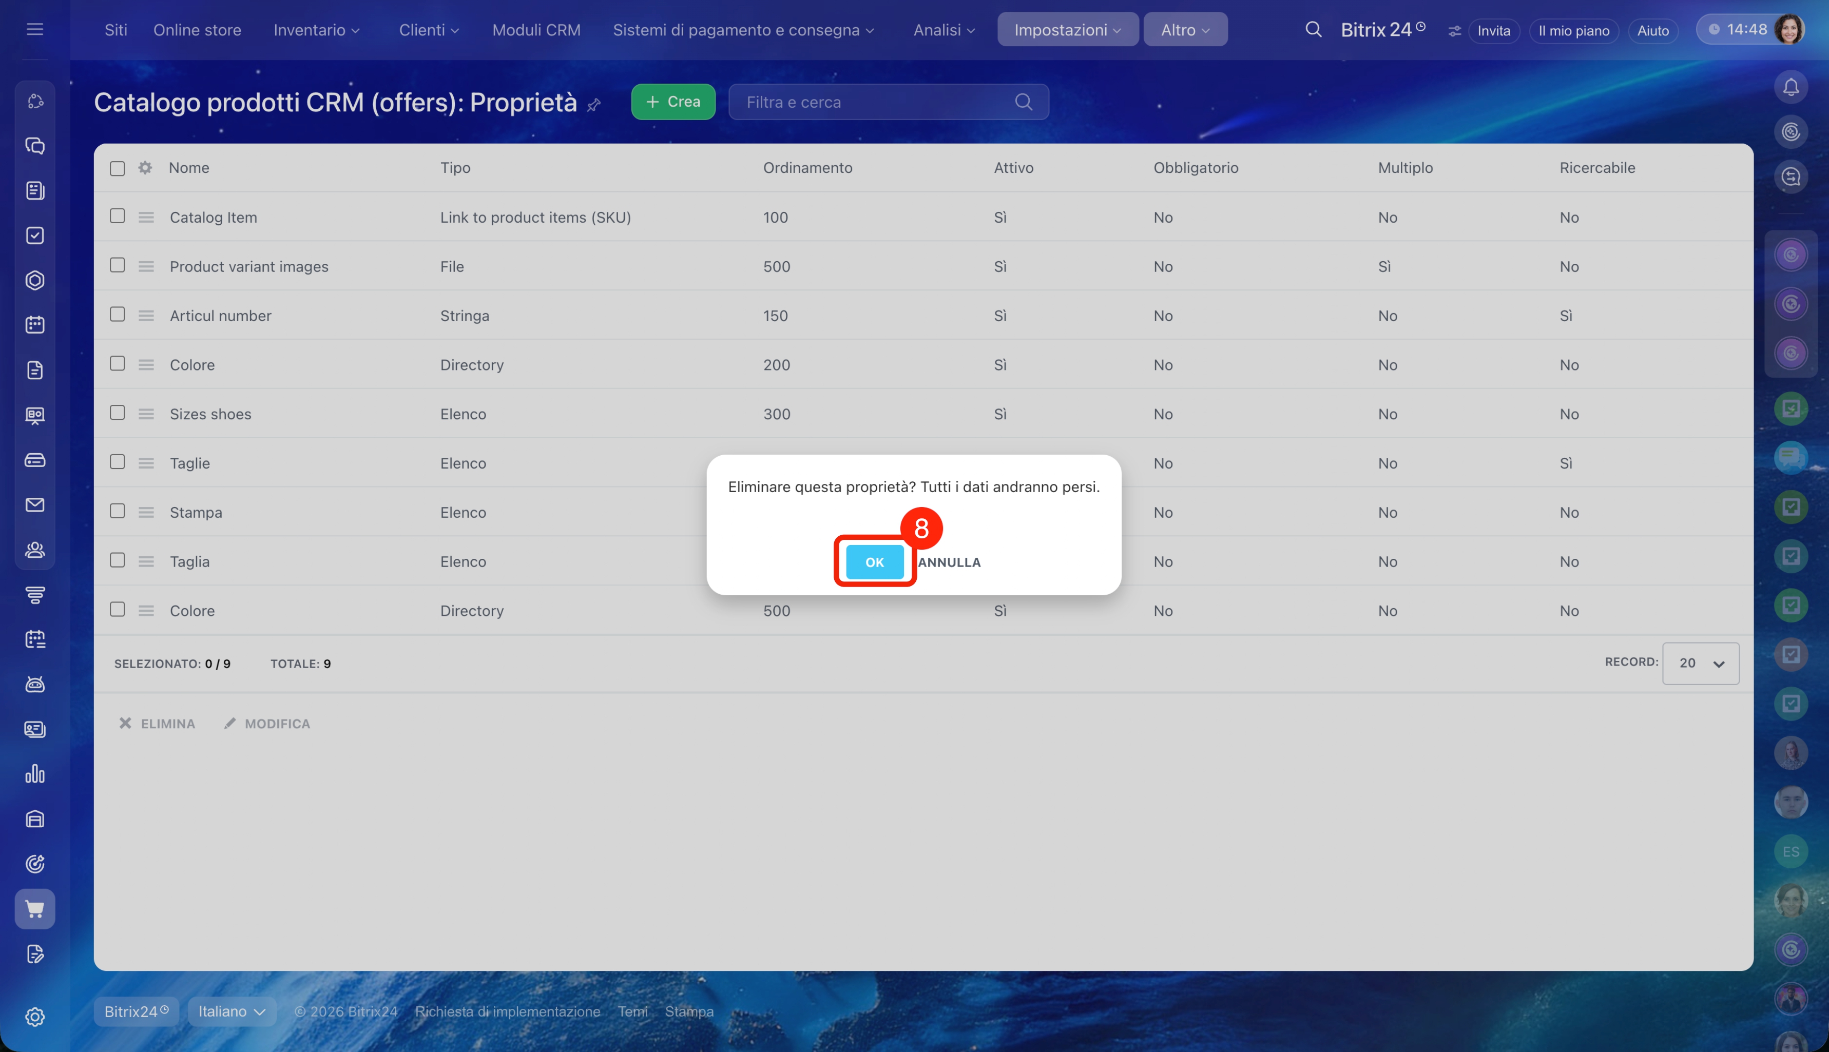Go to the Online store tab
The width and height of the screenshot is (1829, 1052).
(197, 30)
